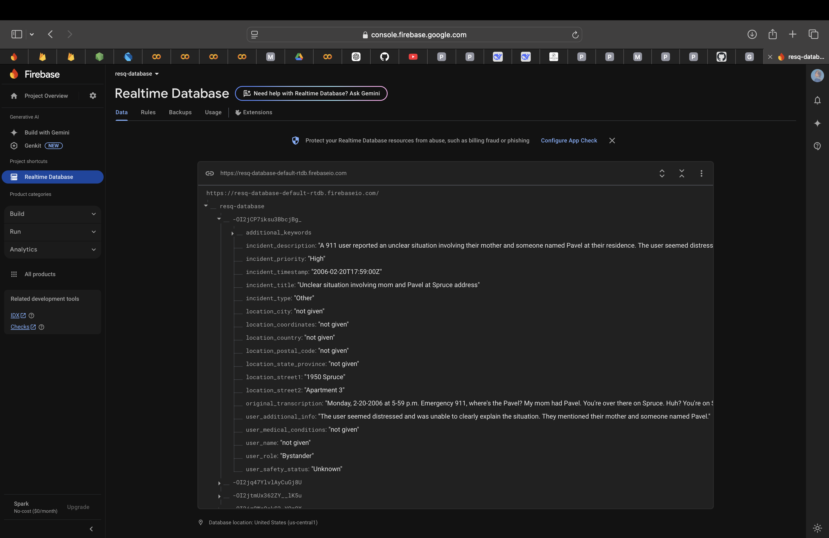The height and width of the screenshot is (538, 829).
Task: Open the Gemini sparkle assistant panel
Action: pos(817,124)
